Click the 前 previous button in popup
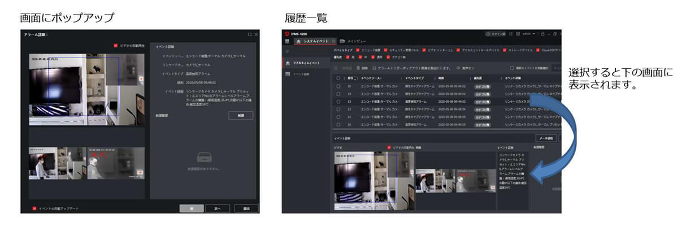This screenshot has height=233, width=678. [192, 208]
